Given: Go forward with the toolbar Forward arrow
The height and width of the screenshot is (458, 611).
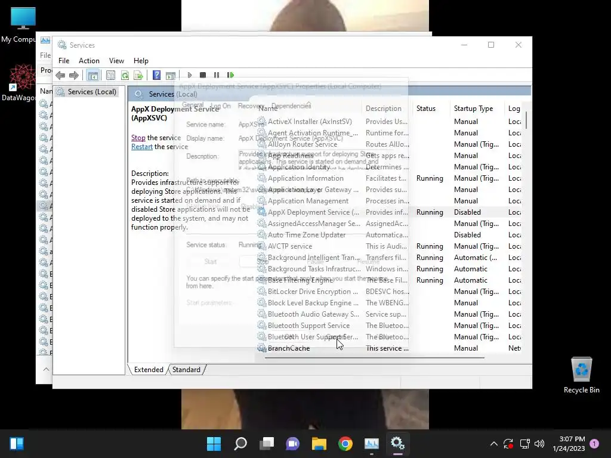Looking at the screenshot, I should point(73,75).
